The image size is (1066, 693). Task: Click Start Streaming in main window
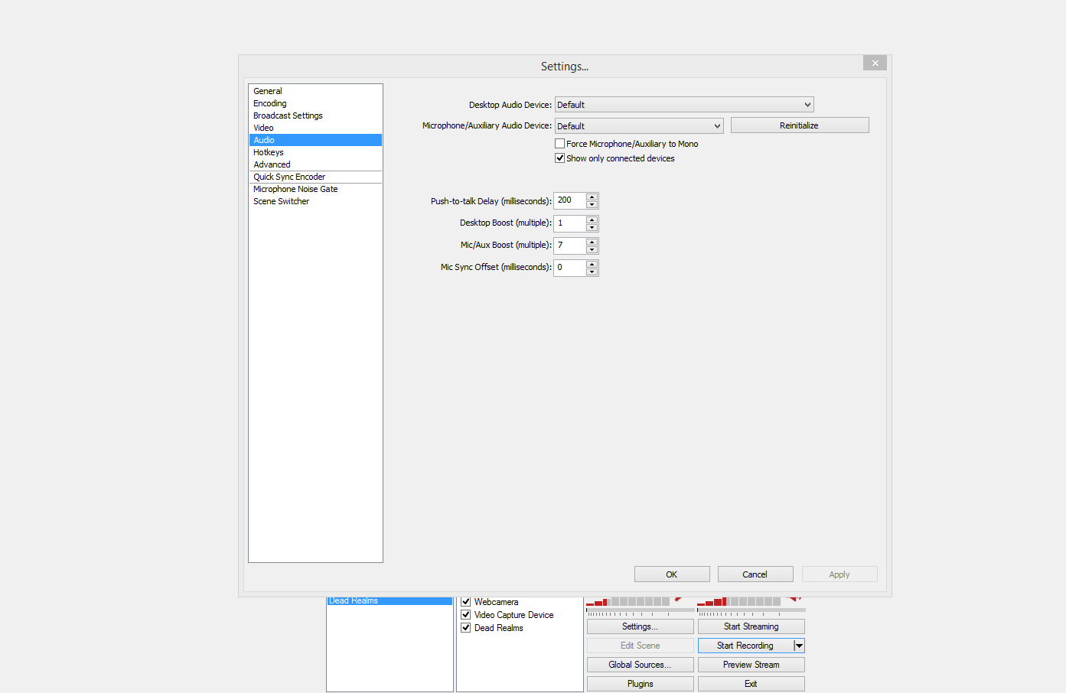tap(751, 626)
